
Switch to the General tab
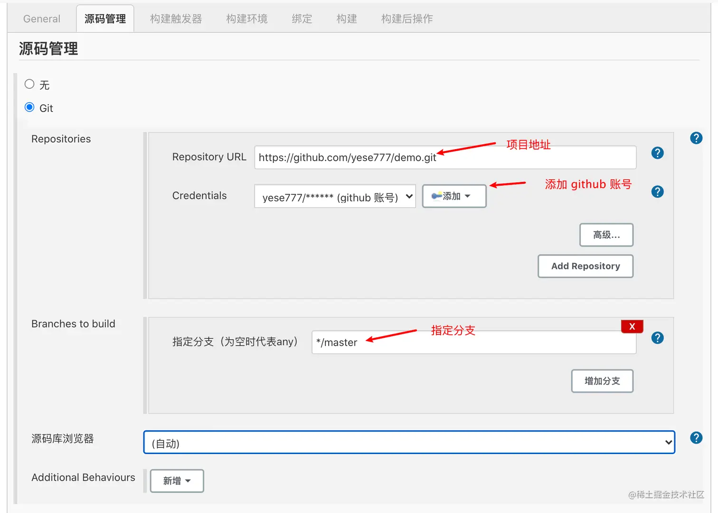point(42,19)
